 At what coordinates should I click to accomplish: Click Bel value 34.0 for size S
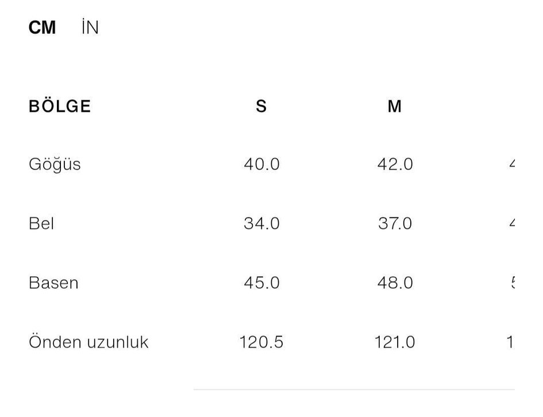(261, 223)
